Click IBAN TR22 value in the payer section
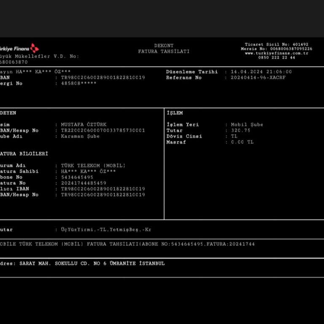The width and height of the screenshot is (324, 324). 103,130
